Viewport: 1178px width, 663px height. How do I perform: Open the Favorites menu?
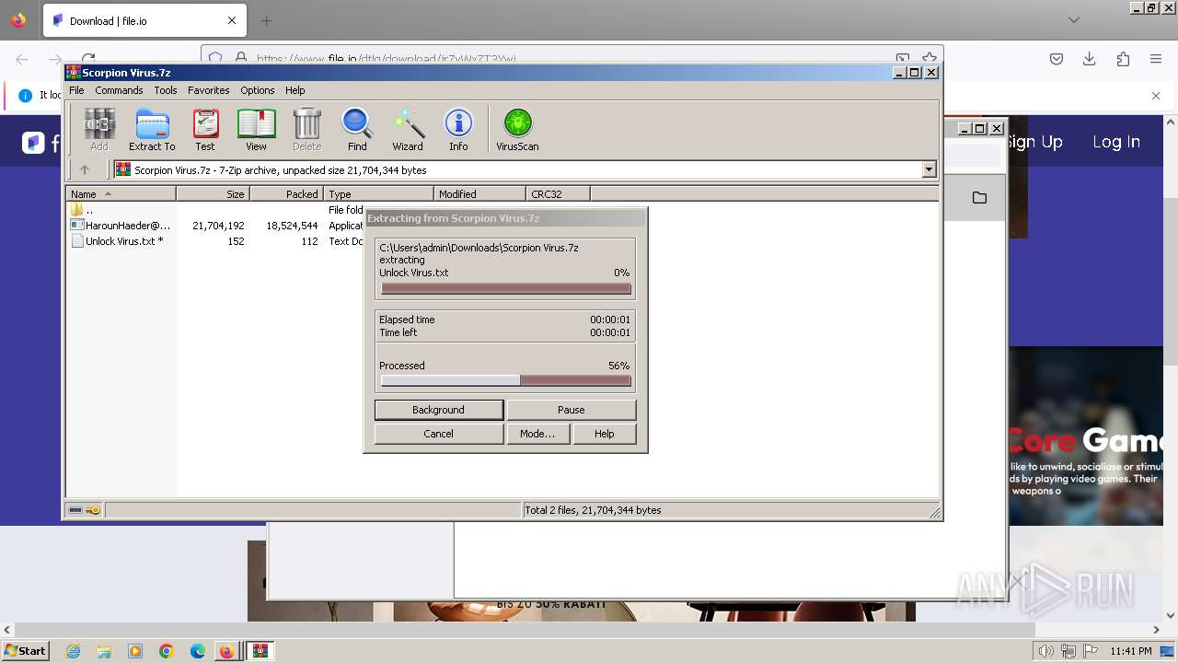point(209,90)
